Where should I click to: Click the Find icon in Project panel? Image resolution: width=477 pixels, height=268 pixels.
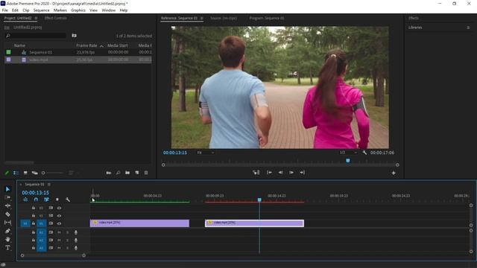pyautogui.click(x=118, y=173)
